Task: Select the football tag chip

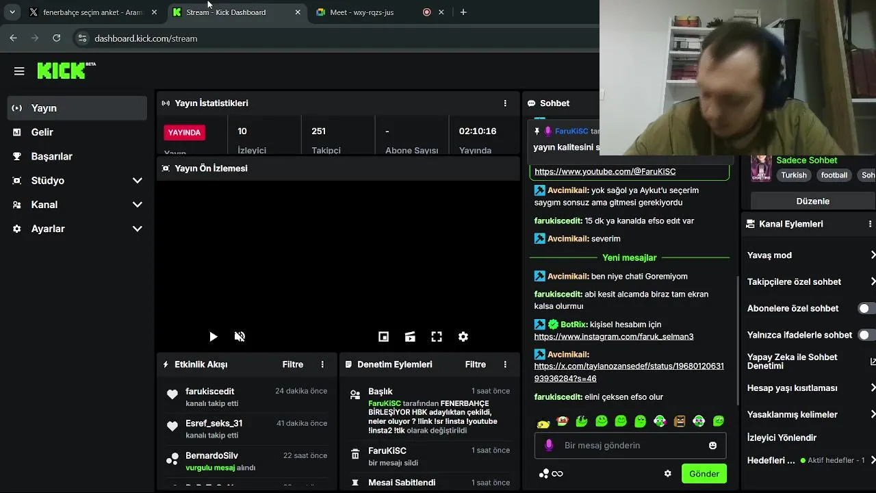Action: tap(834, 175)
